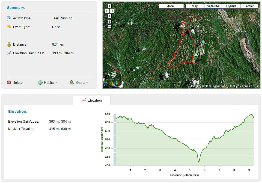Viewport: 262px width, 183px height.
Task: Switch map view to Satellite
Action: [x=213, y=6]
